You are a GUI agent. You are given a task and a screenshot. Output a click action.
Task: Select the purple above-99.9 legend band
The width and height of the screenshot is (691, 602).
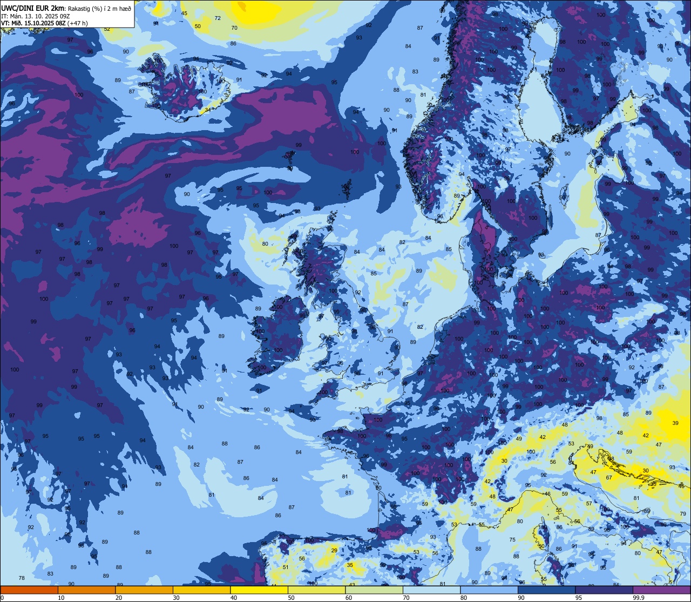coord(661,590)
